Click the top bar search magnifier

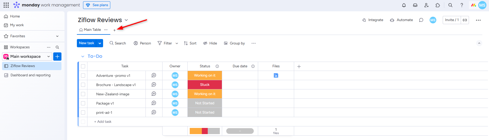pos(450,5)
